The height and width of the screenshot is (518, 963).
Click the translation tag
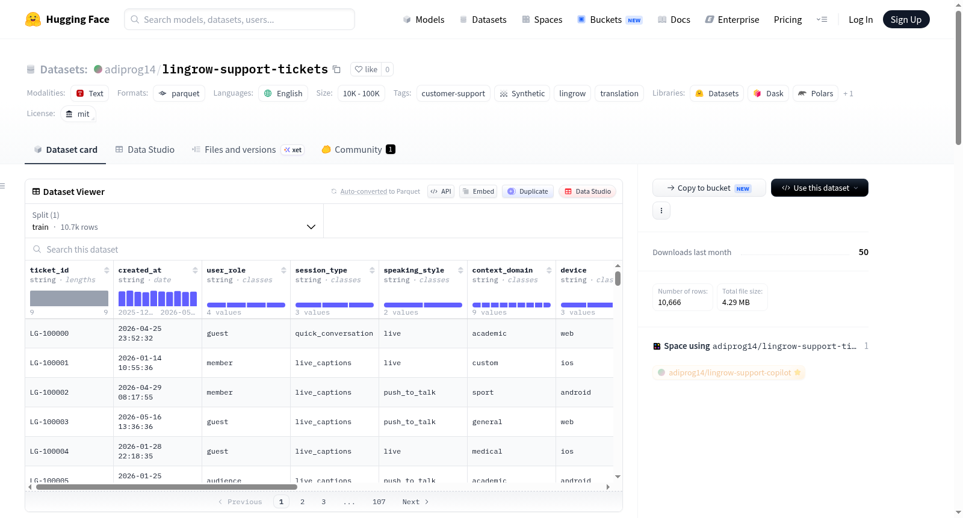click(619, 93)
